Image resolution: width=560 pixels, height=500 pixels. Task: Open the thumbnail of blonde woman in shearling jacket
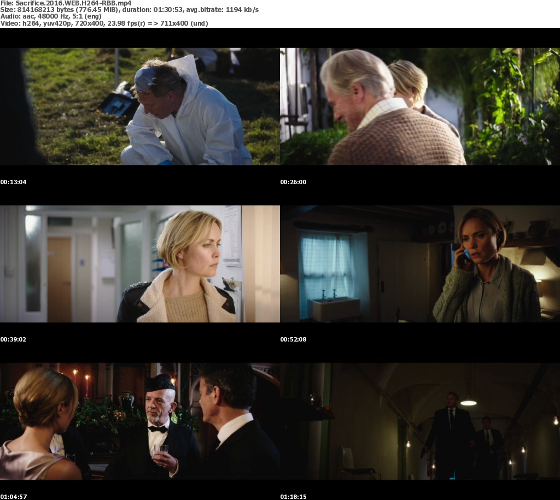pos(140,264)
